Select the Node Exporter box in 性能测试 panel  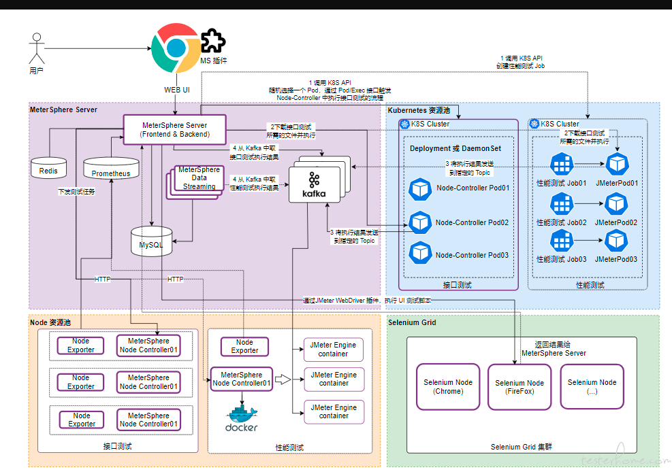click(x=244, y=346)
